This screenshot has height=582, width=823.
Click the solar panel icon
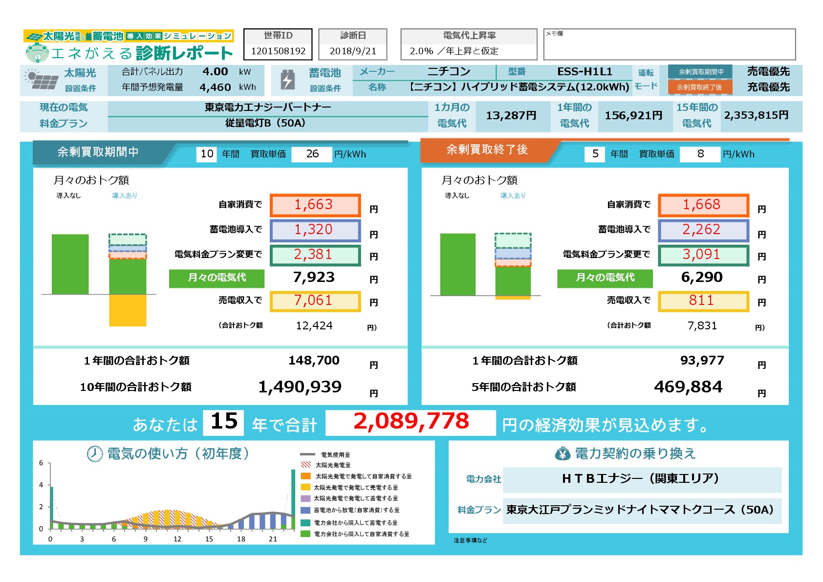point(41,79)
